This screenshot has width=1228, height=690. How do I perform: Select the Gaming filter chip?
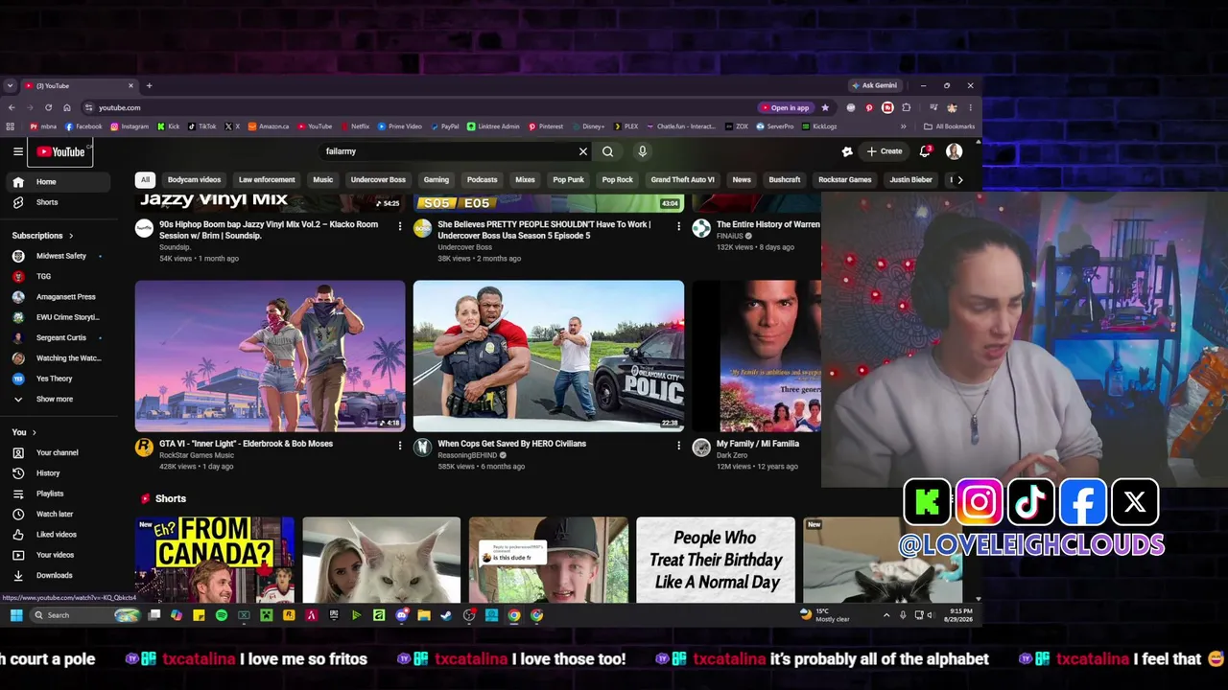tap(437, 180)
